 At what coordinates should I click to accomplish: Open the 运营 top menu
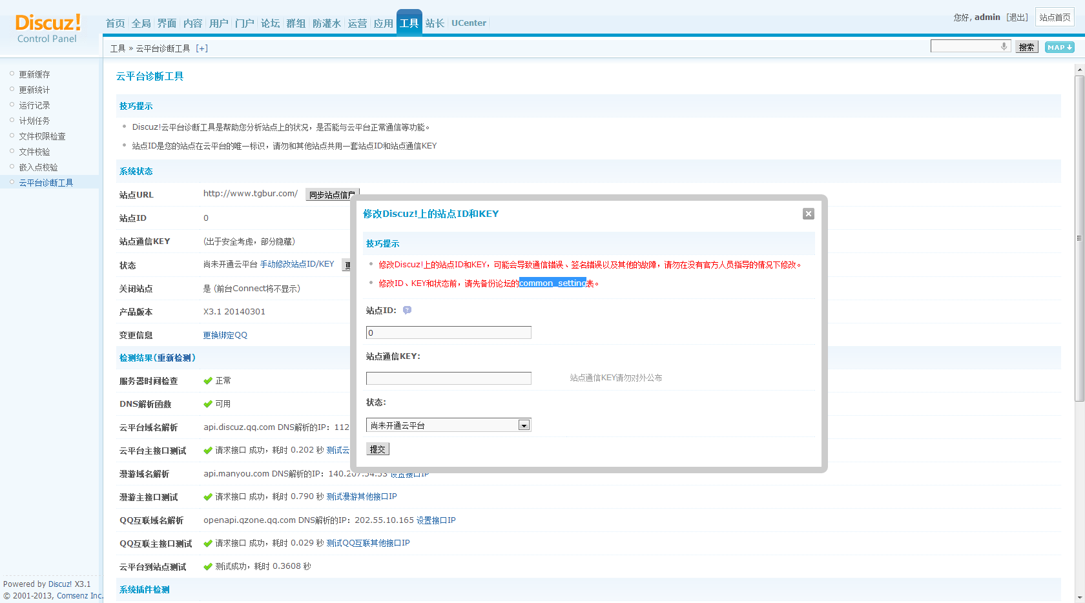pyautogui.click(x=357, y=23)
